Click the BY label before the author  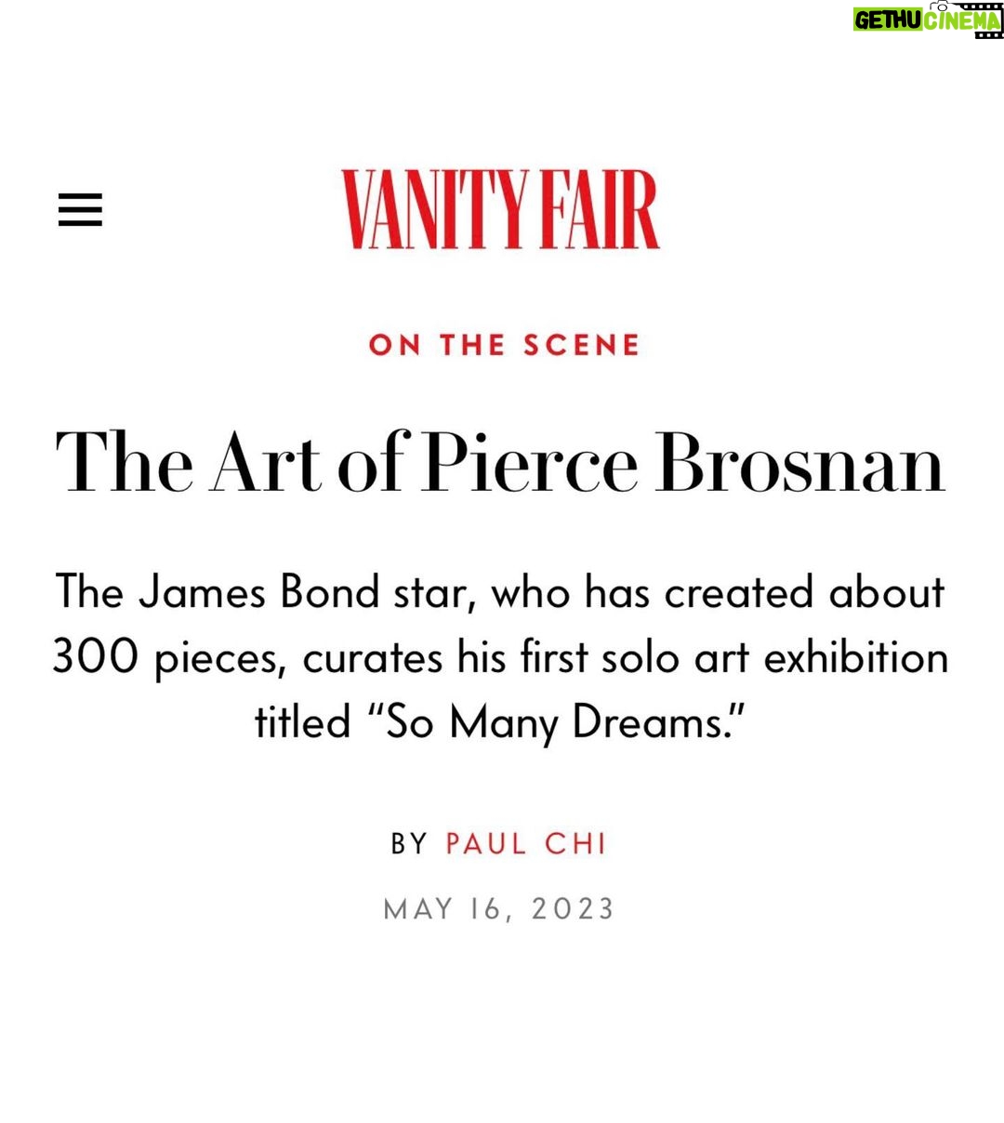(x=409, y=843)
